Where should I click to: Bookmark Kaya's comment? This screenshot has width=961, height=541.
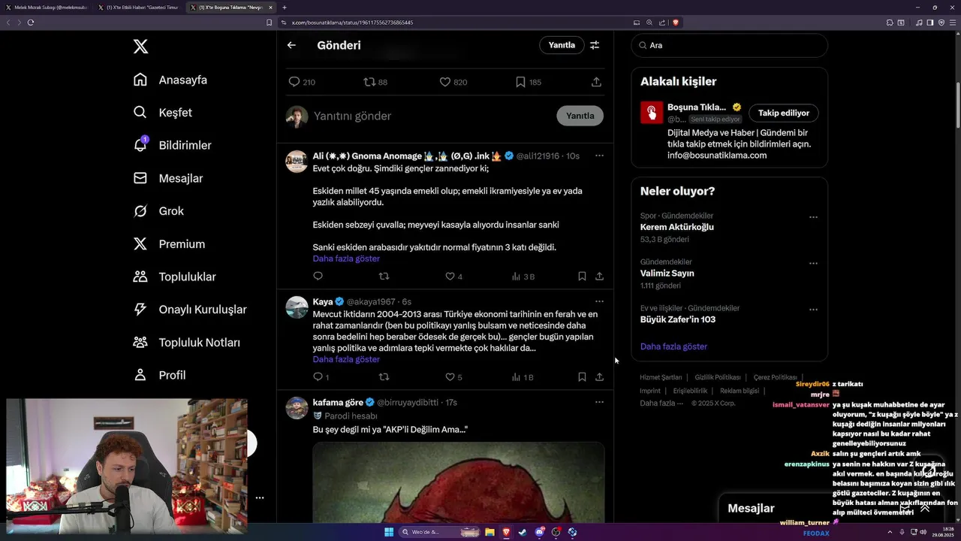pyautogui.click(x=582, y=377)
